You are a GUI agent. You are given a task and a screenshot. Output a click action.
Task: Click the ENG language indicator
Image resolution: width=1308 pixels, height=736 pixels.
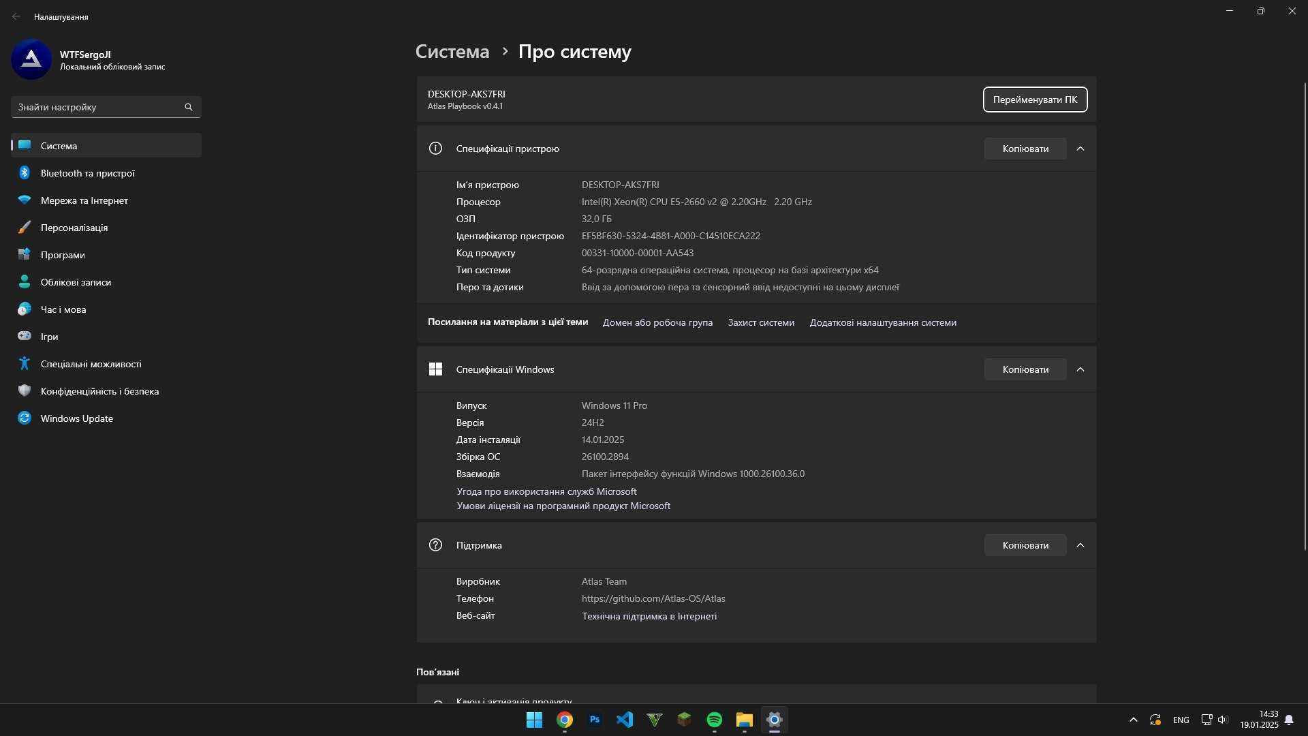1181,720
